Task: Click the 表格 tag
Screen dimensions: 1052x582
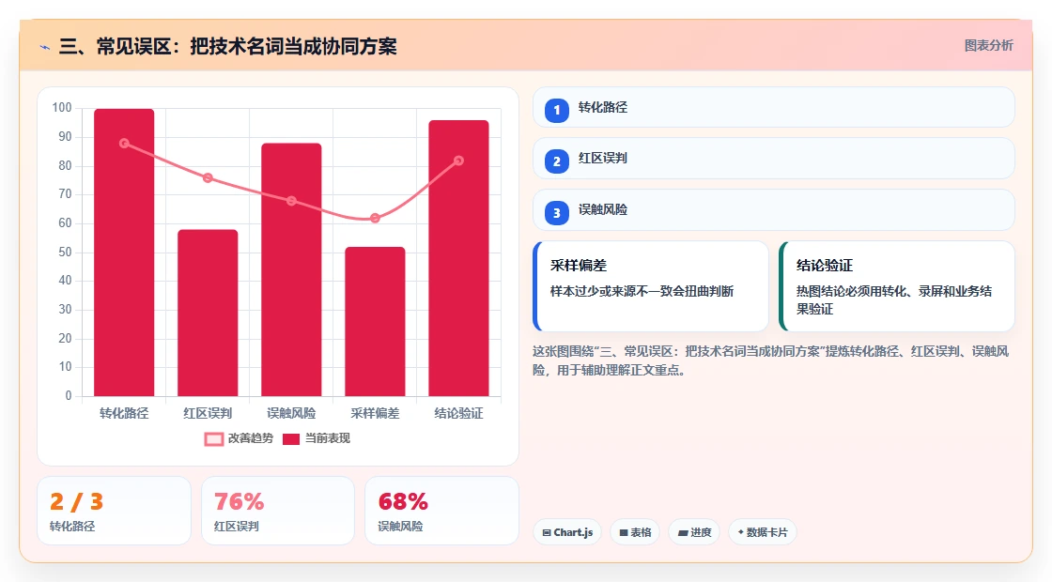Action: pos(635,532)
